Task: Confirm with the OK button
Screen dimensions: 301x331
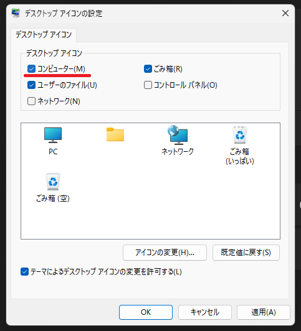Action: click(146, 312)
